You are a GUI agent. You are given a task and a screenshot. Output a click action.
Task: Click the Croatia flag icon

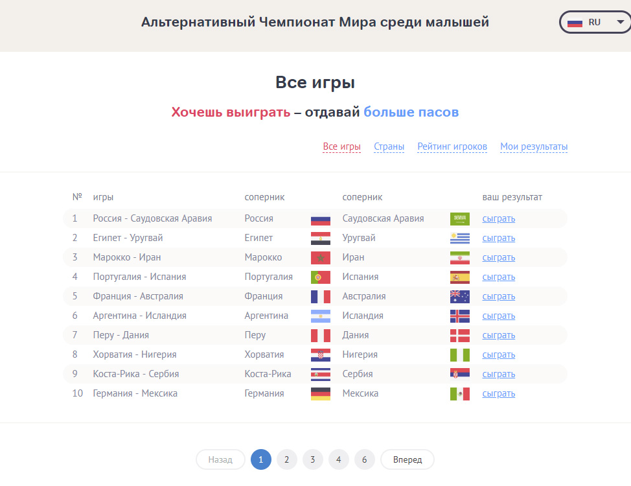pos(320,354)
